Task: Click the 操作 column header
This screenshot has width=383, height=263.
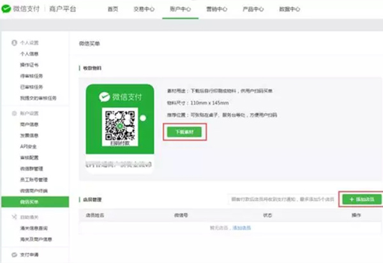Action: (x=356, y=215)
